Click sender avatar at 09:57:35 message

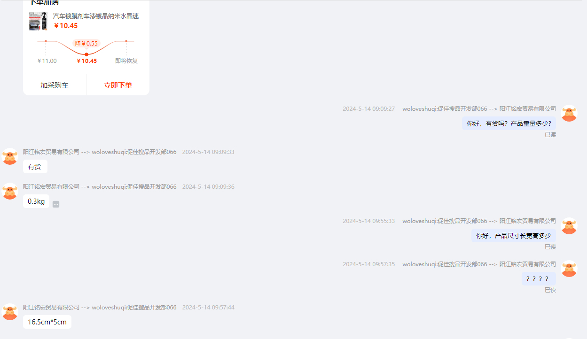point(569,269)
